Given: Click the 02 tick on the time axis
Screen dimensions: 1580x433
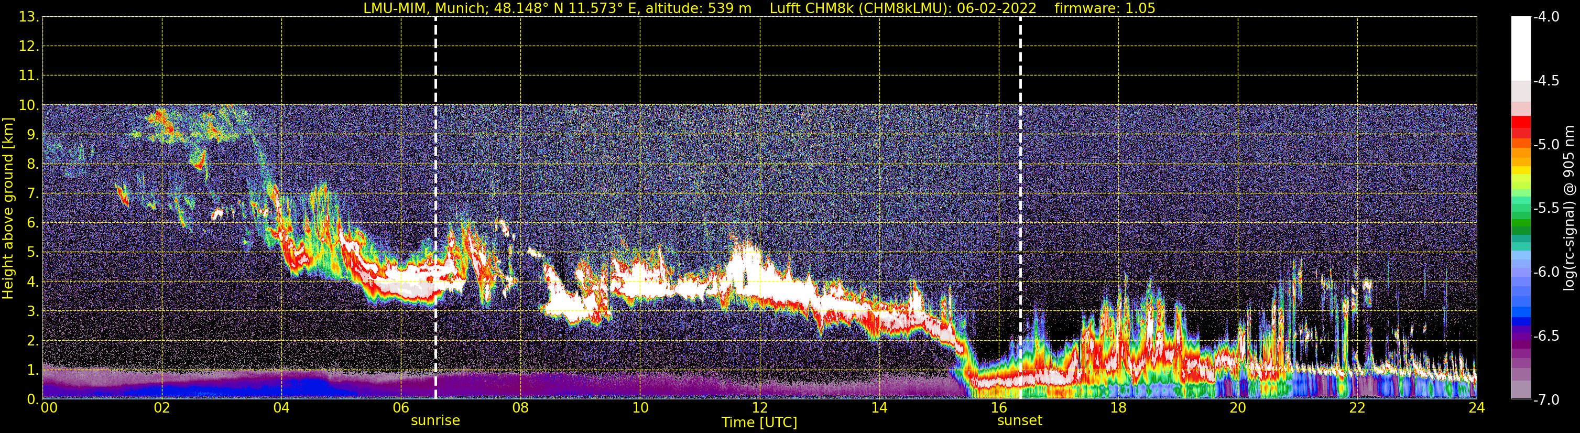Looking at the screenshot, I should pos(162,408).
